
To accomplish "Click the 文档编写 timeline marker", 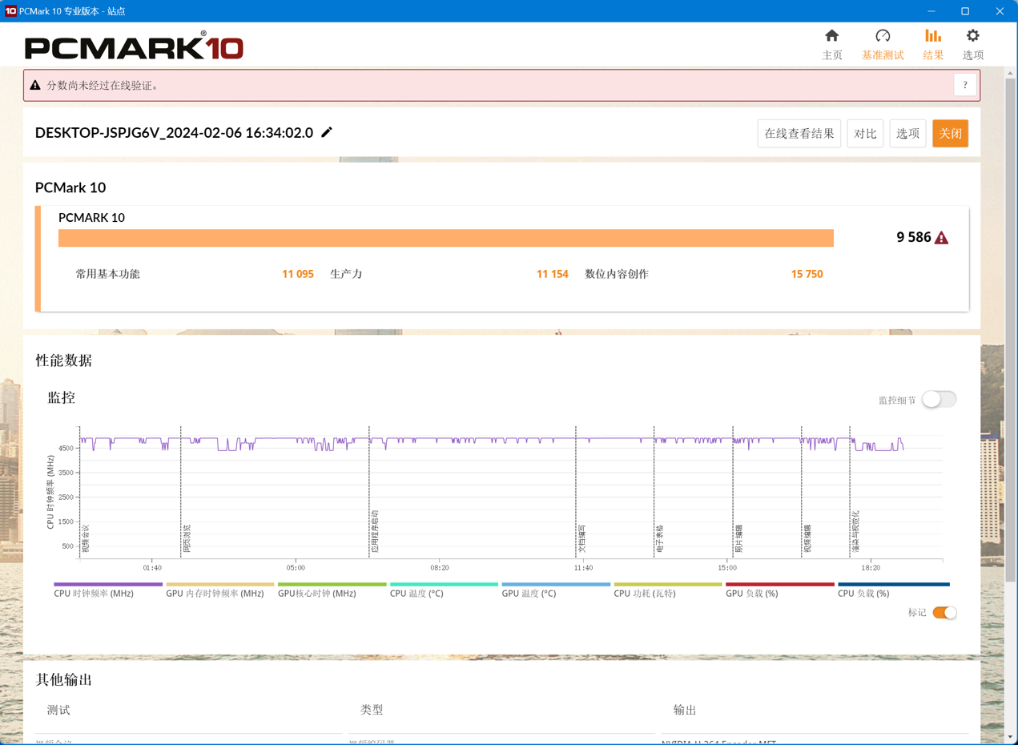I will [582, 538].
